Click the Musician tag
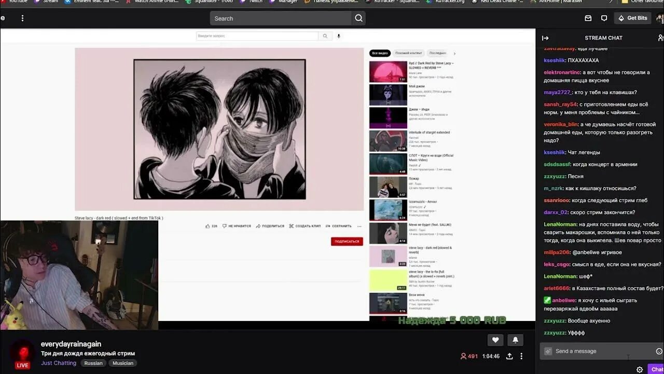664x374 pixels. [x=123, y=363]
